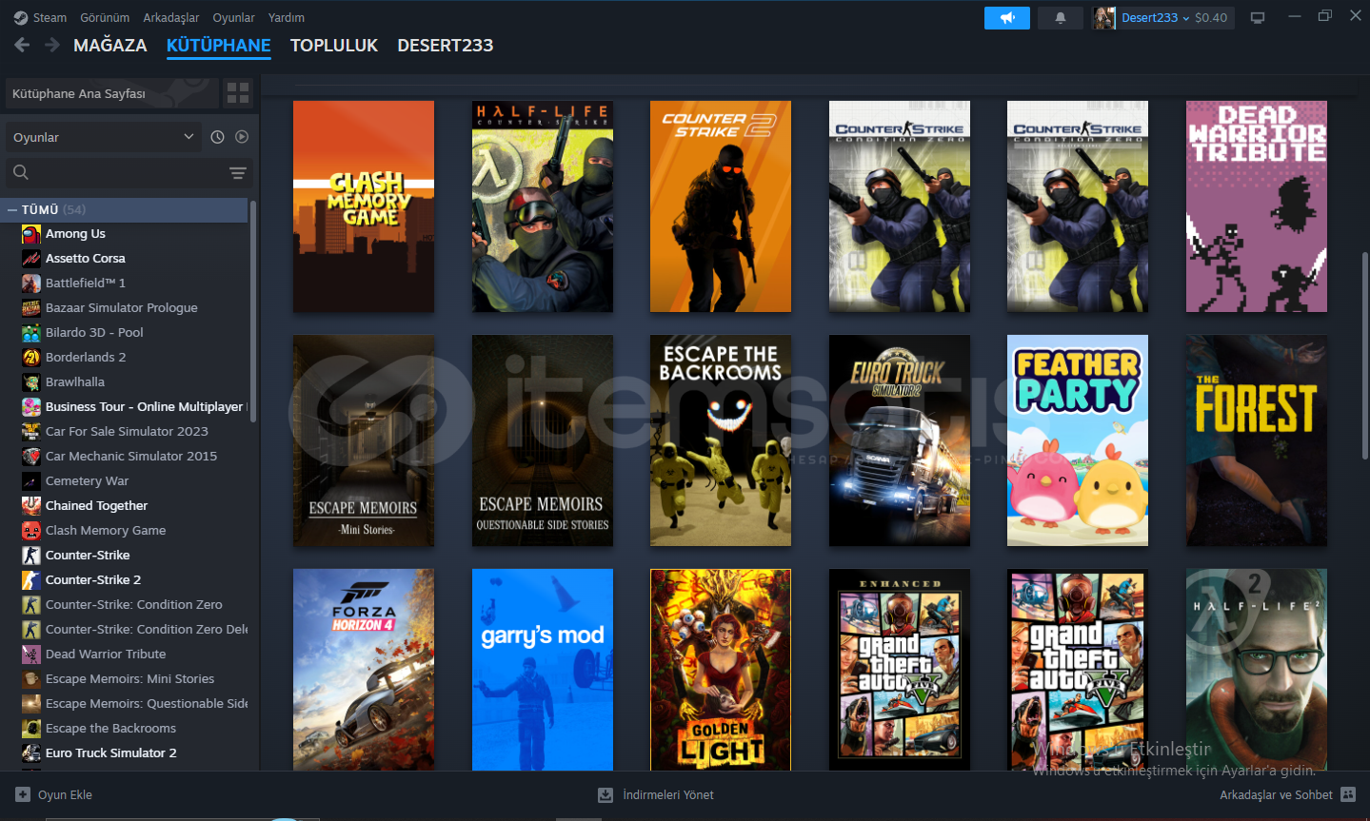Viewport: 1370px width, 821px height.
Task: Open the Golden Light cover
Action: (x=721, y=670)
